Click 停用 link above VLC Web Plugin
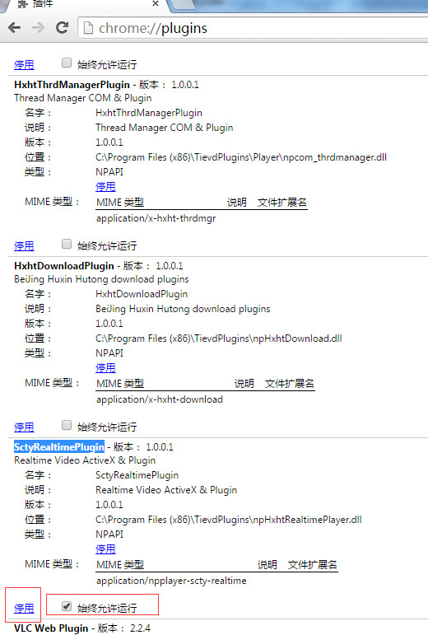The image size is (428, 635). tap(24, 609)
